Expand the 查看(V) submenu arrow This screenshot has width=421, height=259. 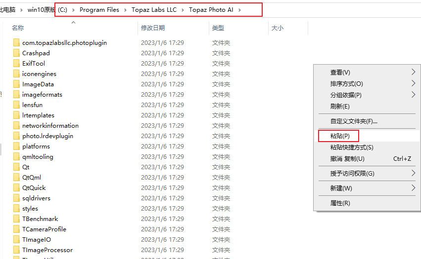tap(413, 72)
